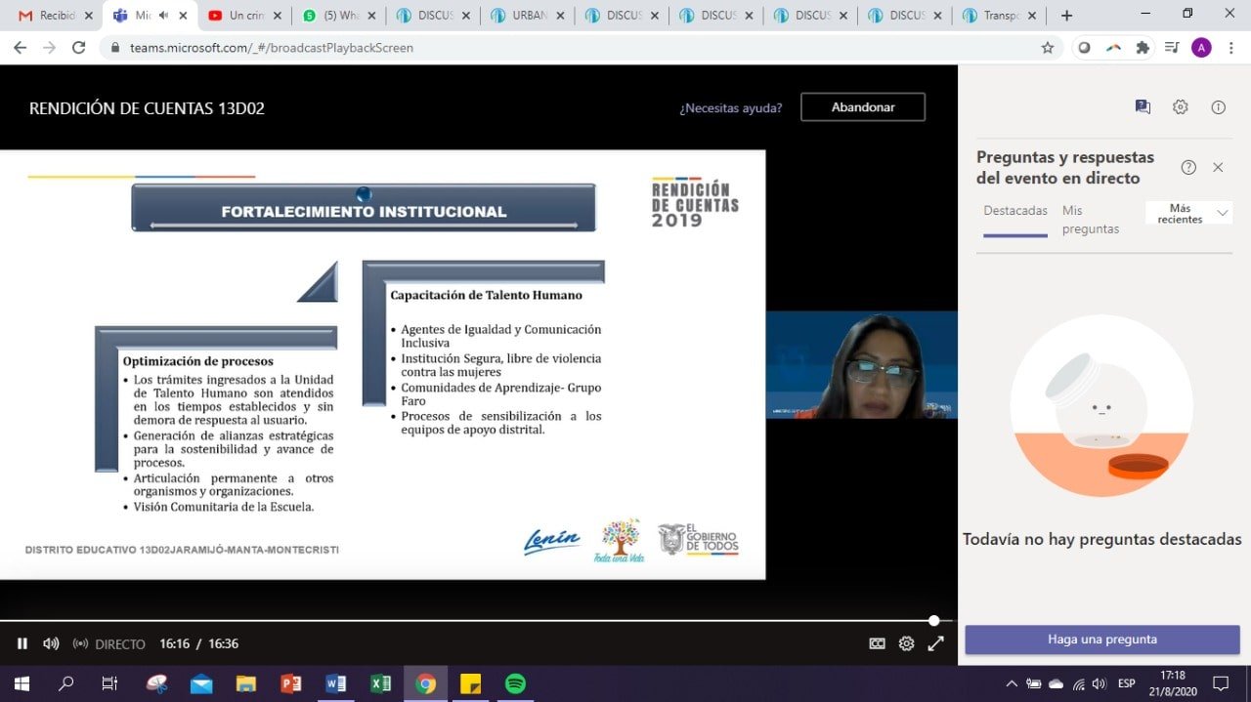Open Spotify from the taskbar
Viewport: 1251px width, 702px height.
click(515, 683)
